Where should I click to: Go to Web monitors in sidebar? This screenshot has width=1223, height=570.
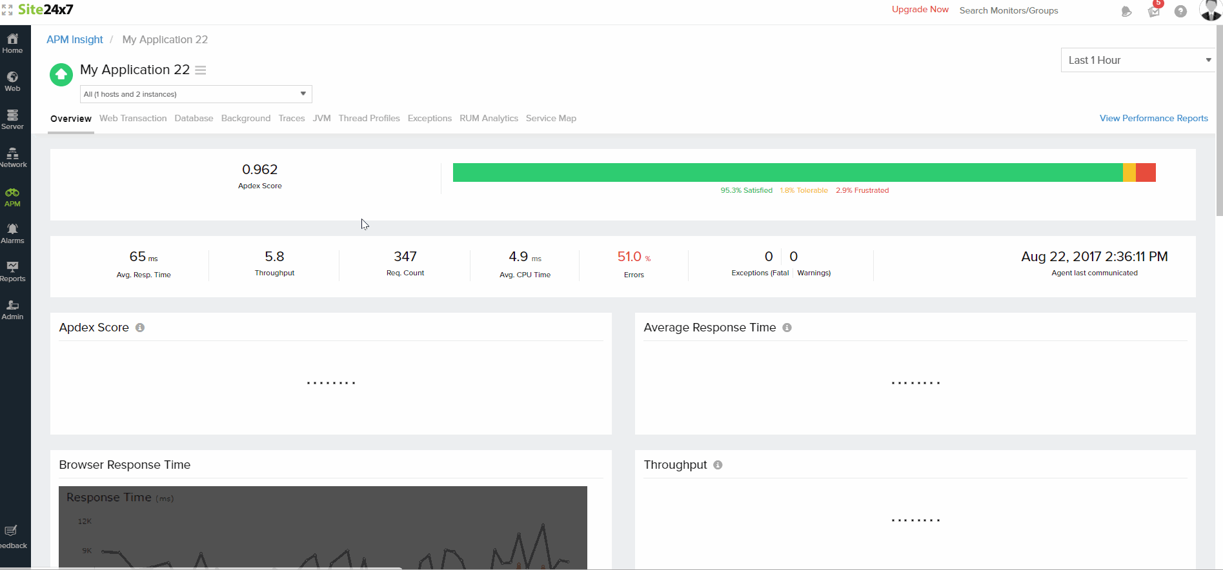(x=12, y=81)
